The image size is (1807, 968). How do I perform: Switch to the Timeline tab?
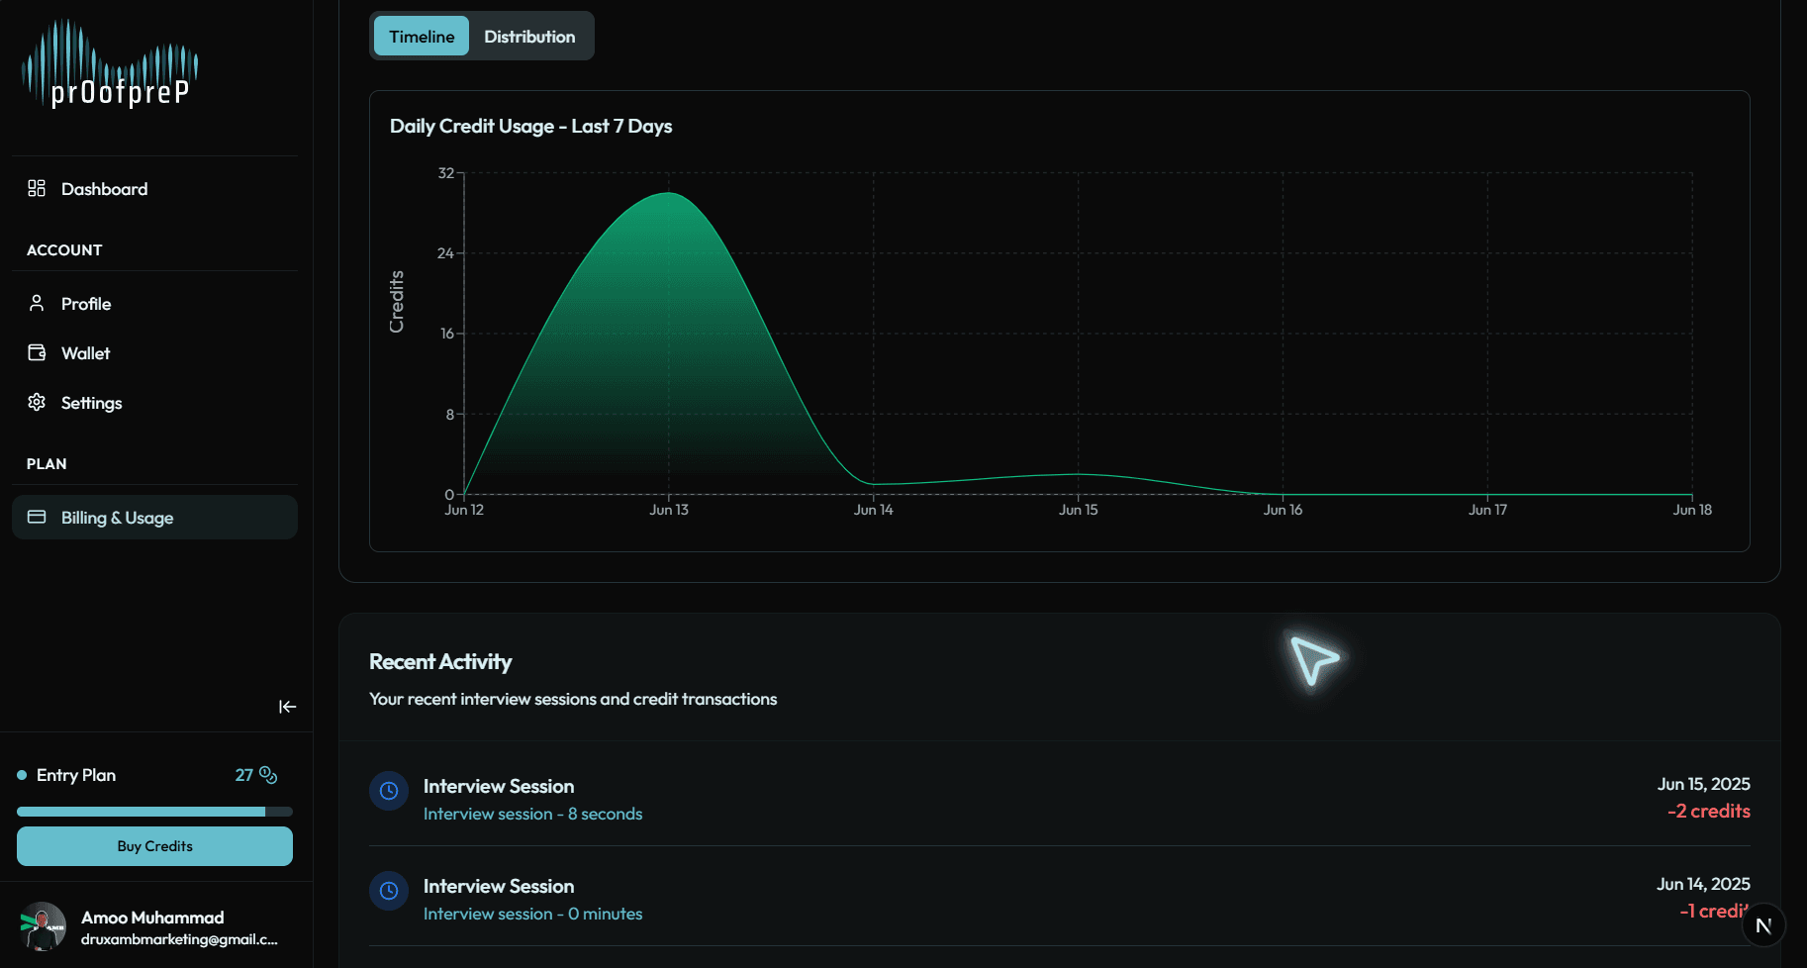422,37
